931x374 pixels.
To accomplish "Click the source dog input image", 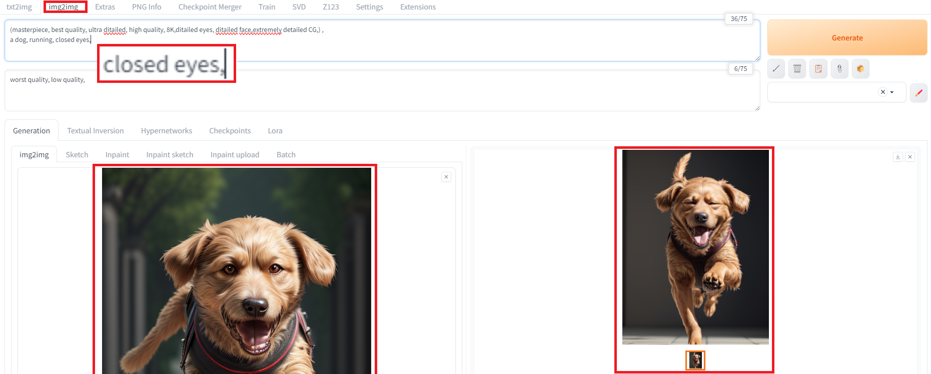I will 237,271.
